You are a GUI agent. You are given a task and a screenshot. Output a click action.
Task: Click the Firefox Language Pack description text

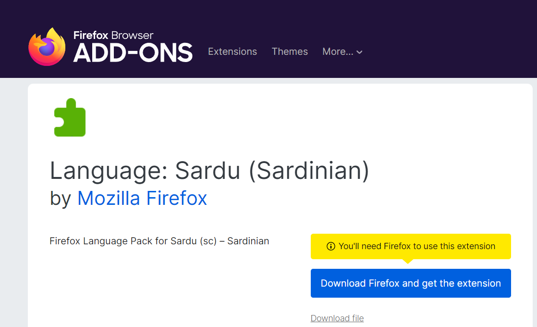point(159,241)
